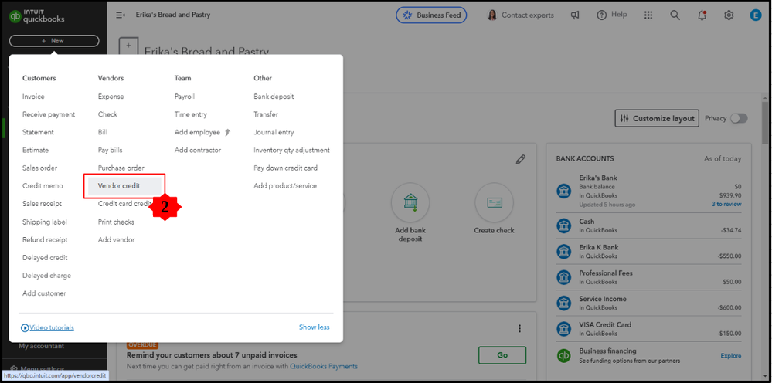Click the Add bank deposit shortcut icon
Viewport: 772px width, 383px height.
(410, 202)
